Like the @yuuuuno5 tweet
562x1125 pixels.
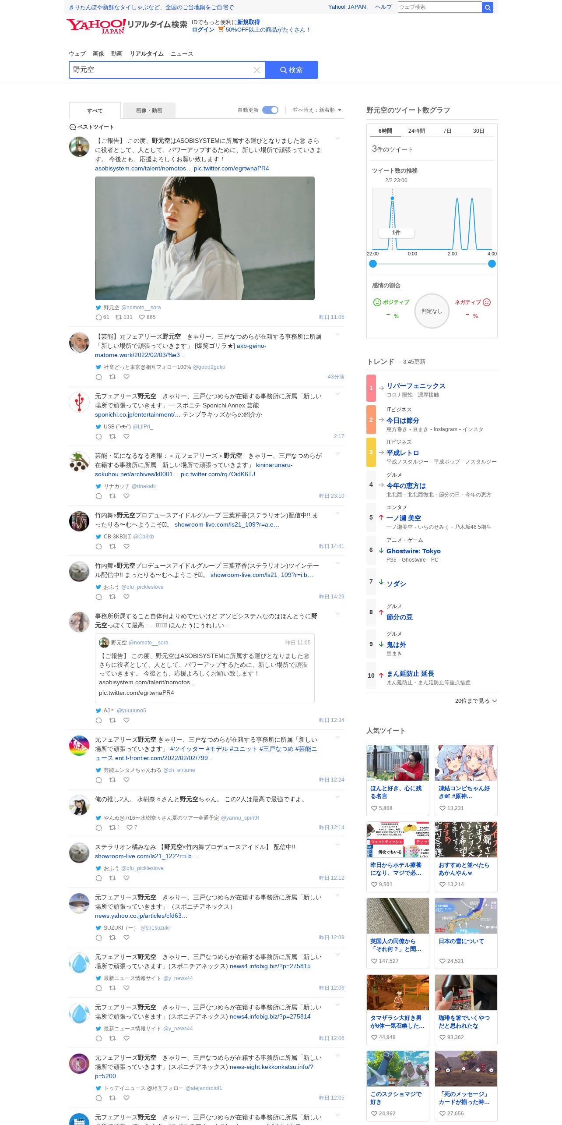pos(126,720)
